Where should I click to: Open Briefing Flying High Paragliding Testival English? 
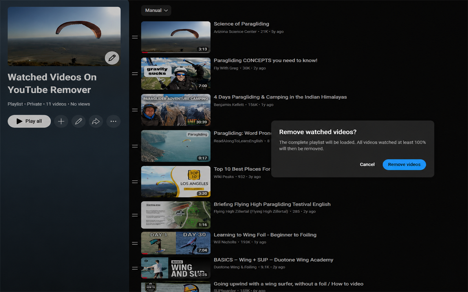(x=272, y=204)
